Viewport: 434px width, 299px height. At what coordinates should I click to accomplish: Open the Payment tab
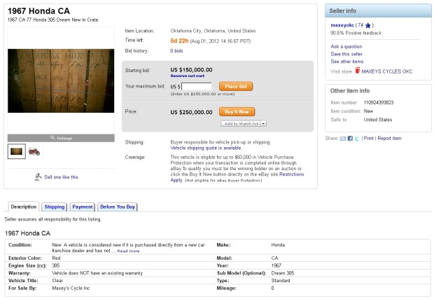click(82, 207)
